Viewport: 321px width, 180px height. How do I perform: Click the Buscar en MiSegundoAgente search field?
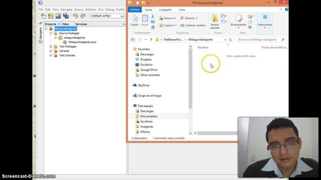pos(261,39)
